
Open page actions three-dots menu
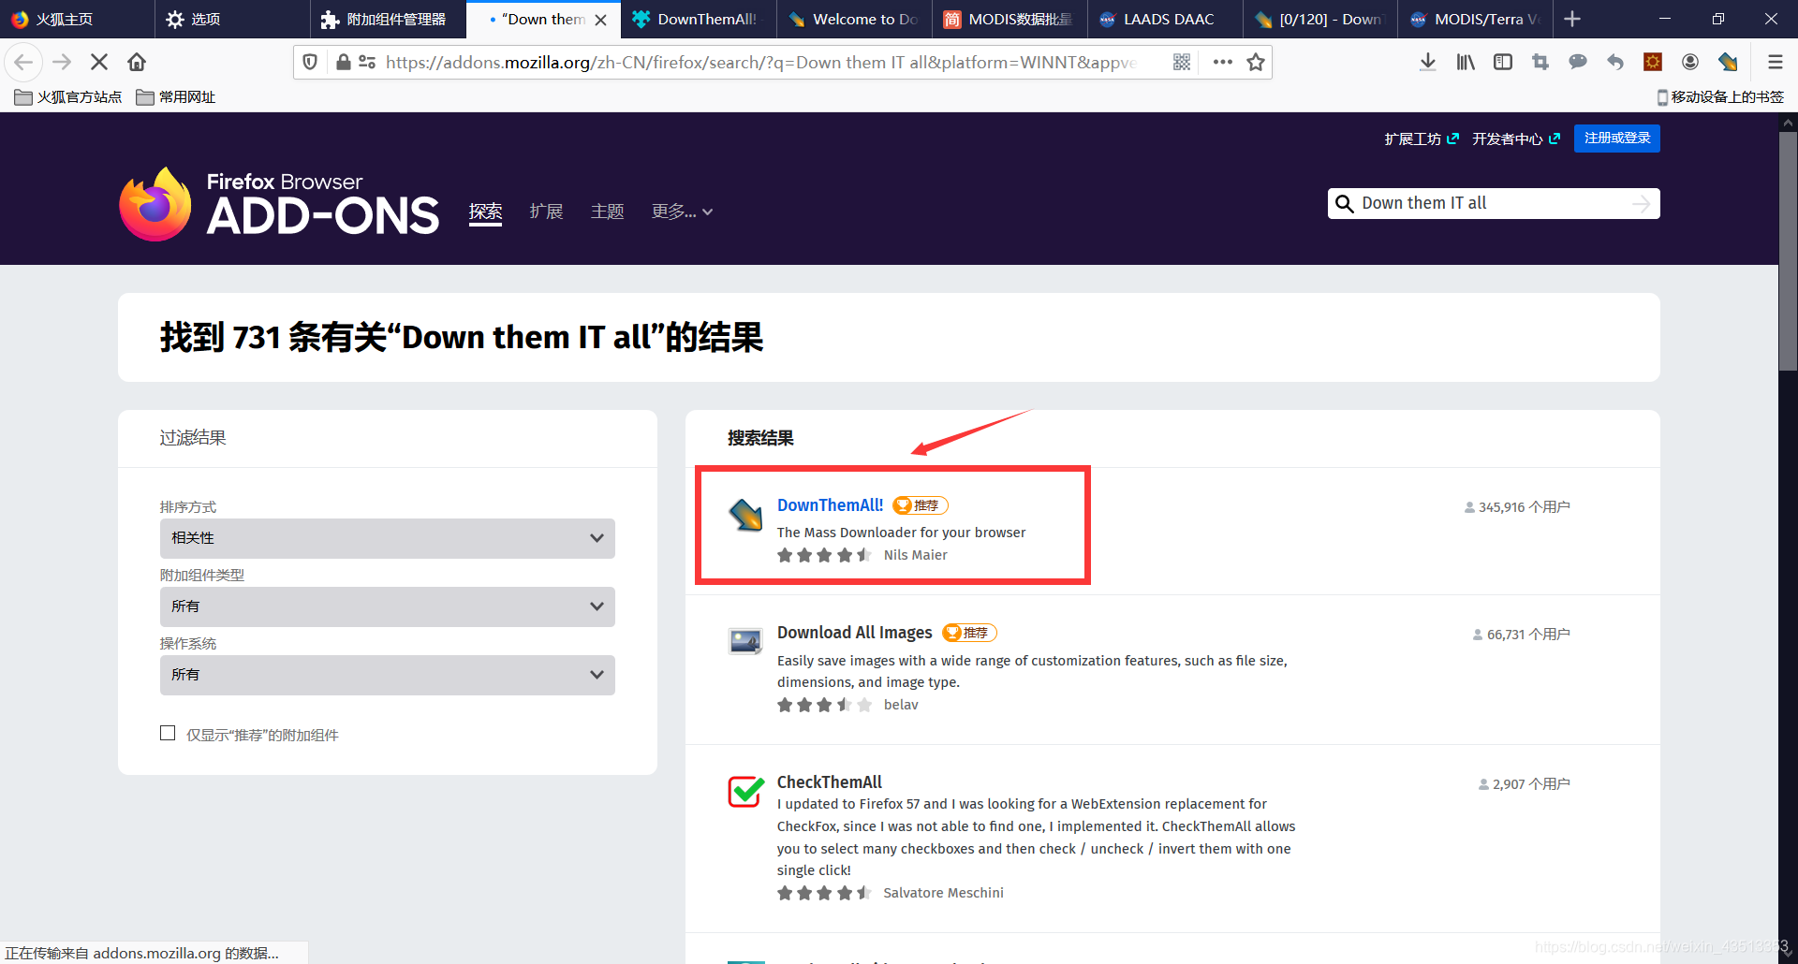[1222, 62]
